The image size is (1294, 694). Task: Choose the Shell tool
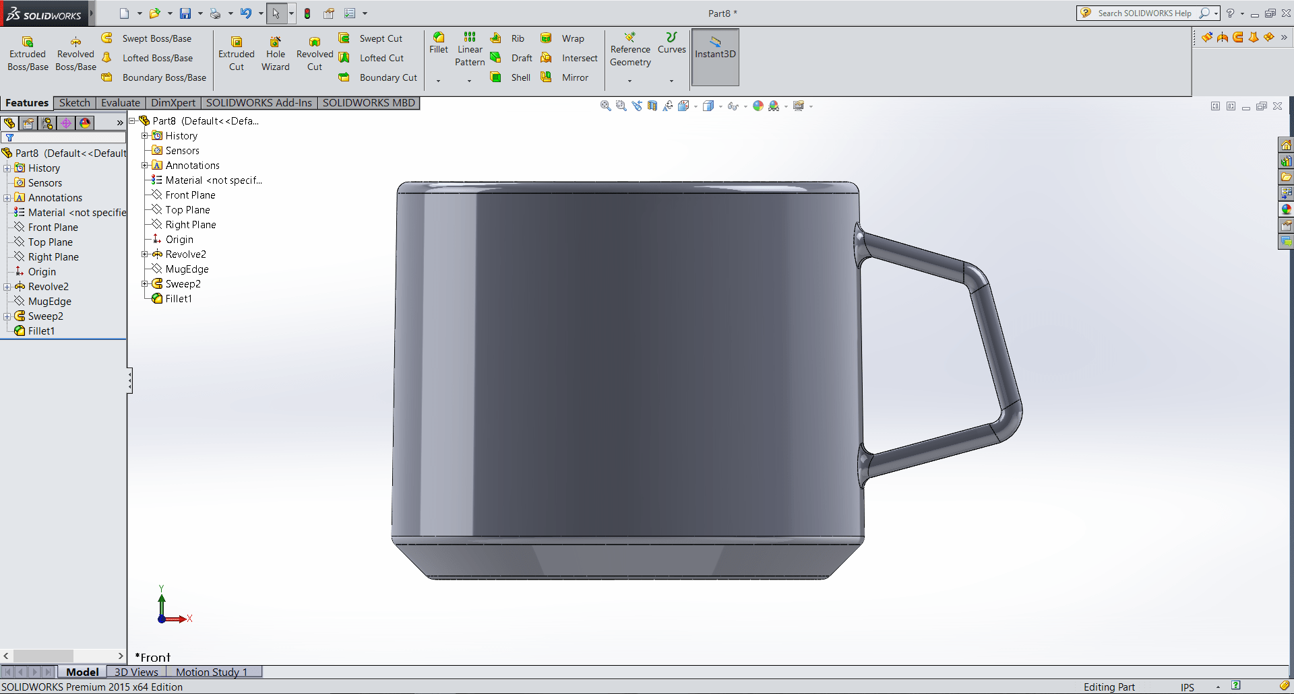(x=512, y=77)
